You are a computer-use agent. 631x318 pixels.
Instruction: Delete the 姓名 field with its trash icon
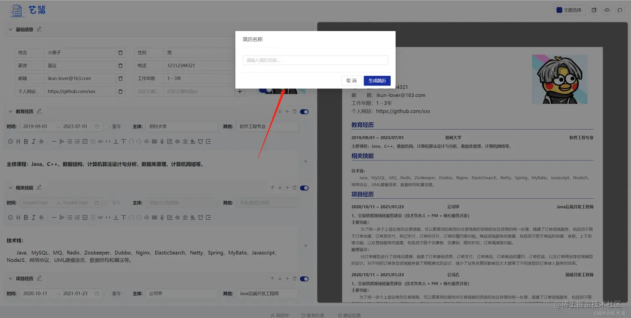[120, 53]
